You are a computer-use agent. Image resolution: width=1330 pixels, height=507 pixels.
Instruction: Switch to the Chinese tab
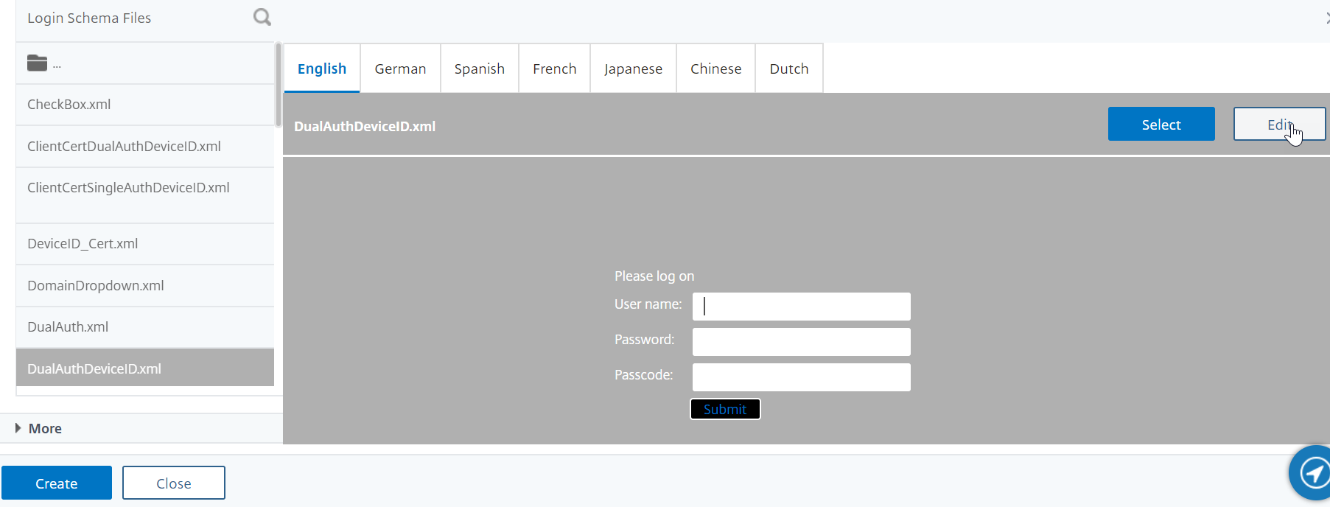(715, 69)
